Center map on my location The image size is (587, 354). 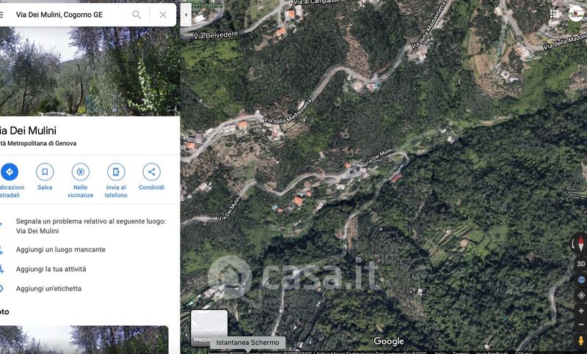580,295
